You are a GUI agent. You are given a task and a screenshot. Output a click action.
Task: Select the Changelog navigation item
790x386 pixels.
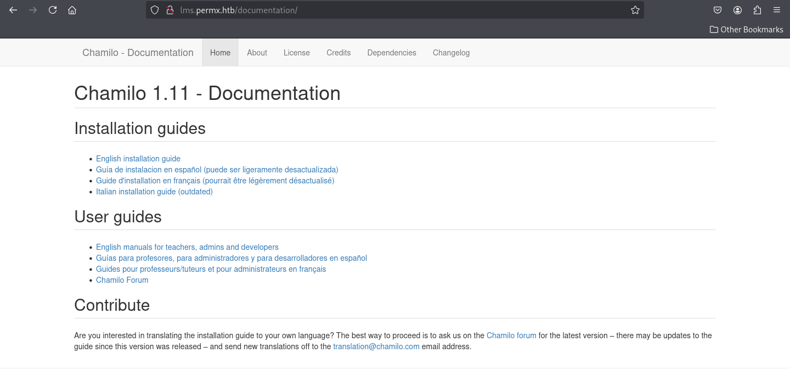pos(451,53)
